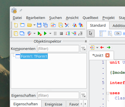Screen dimensions: 125x107
Task: Open the Bearbeiten menu
Action: pyautogui.click(x=36, y=18)
